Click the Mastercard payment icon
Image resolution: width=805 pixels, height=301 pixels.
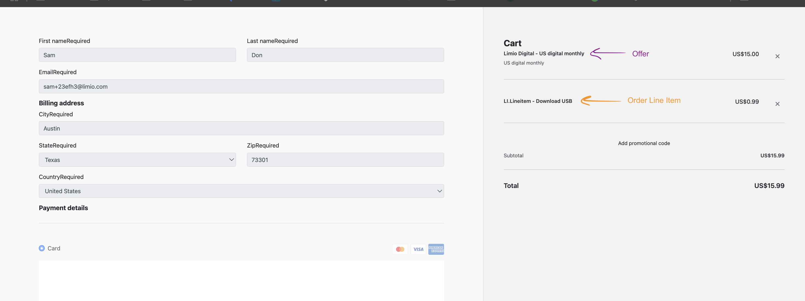[x=400, y=249]
